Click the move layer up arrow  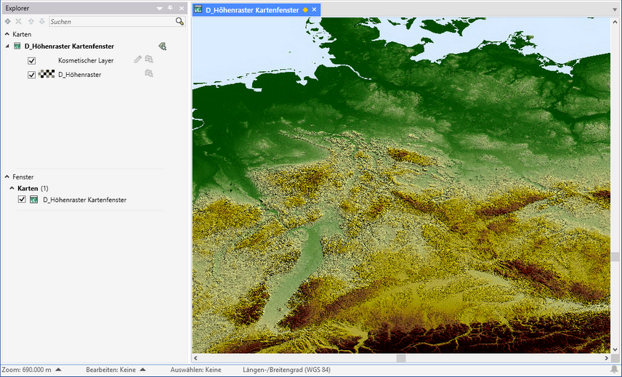[31, 22]
